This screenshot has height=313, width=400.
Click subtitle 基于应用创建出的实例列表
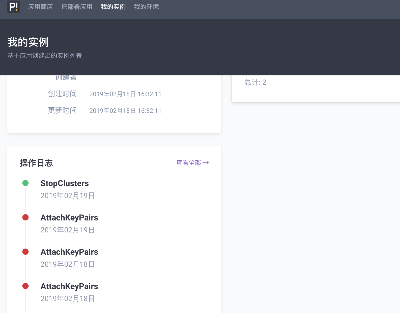(x=45, y=56)
